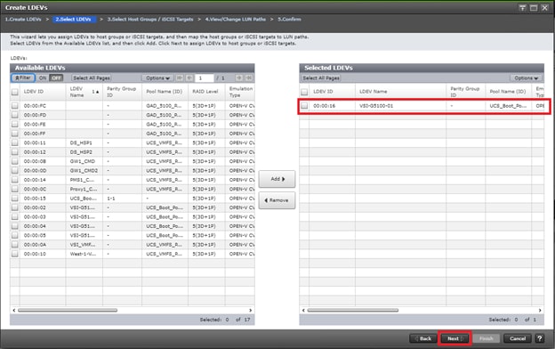Click LDEV ID 00:00:0C cell

(x=35, y=189)
